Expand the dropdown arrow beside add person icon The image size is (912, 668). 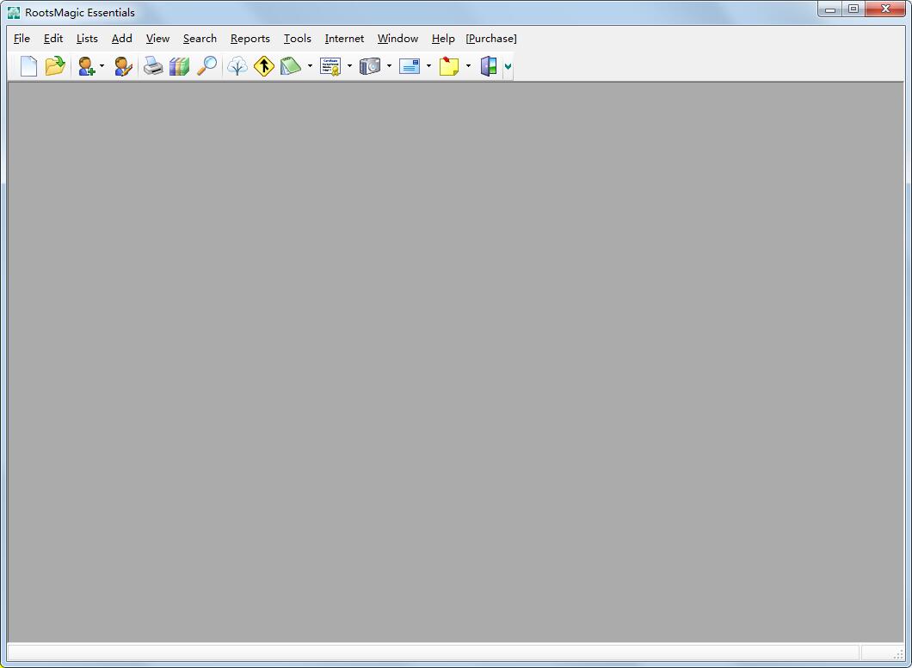[102, 66]
